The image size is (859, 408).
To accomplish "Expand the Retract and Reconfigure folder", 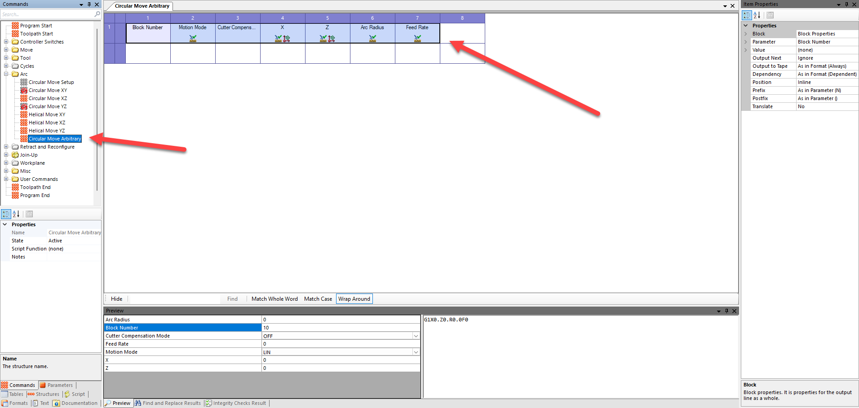I will coord(5,147).
